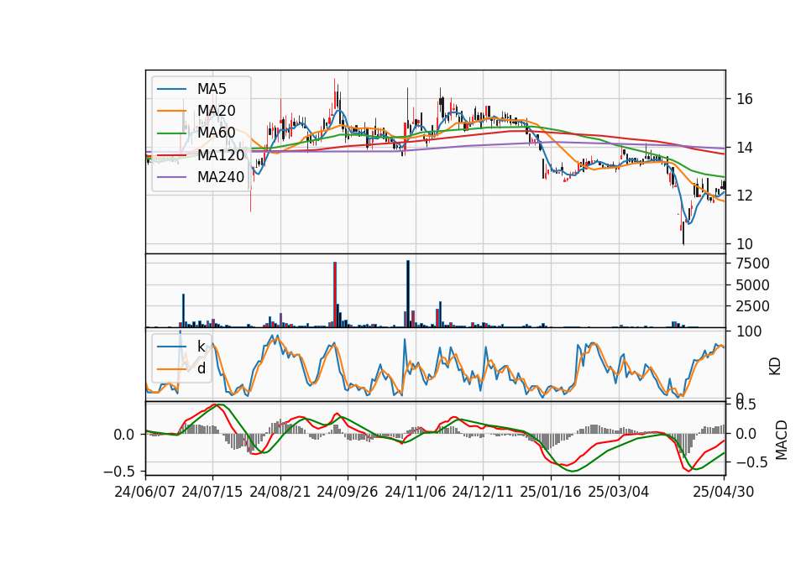Click the MACD axis label
This screenshot has width=806, height=579.
(x=781, y=440)
